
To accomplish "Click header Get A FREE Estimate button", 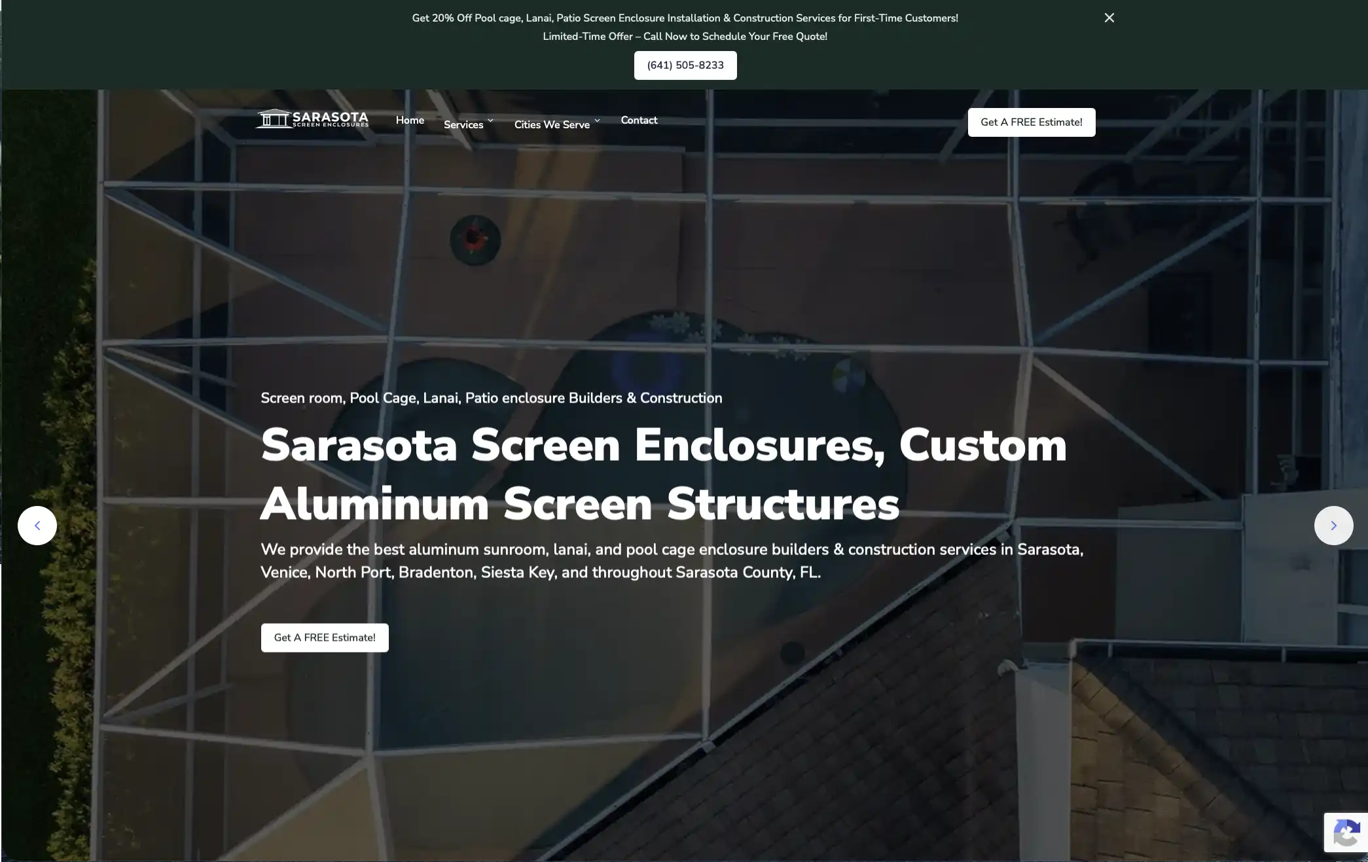I will point(1032,122).
